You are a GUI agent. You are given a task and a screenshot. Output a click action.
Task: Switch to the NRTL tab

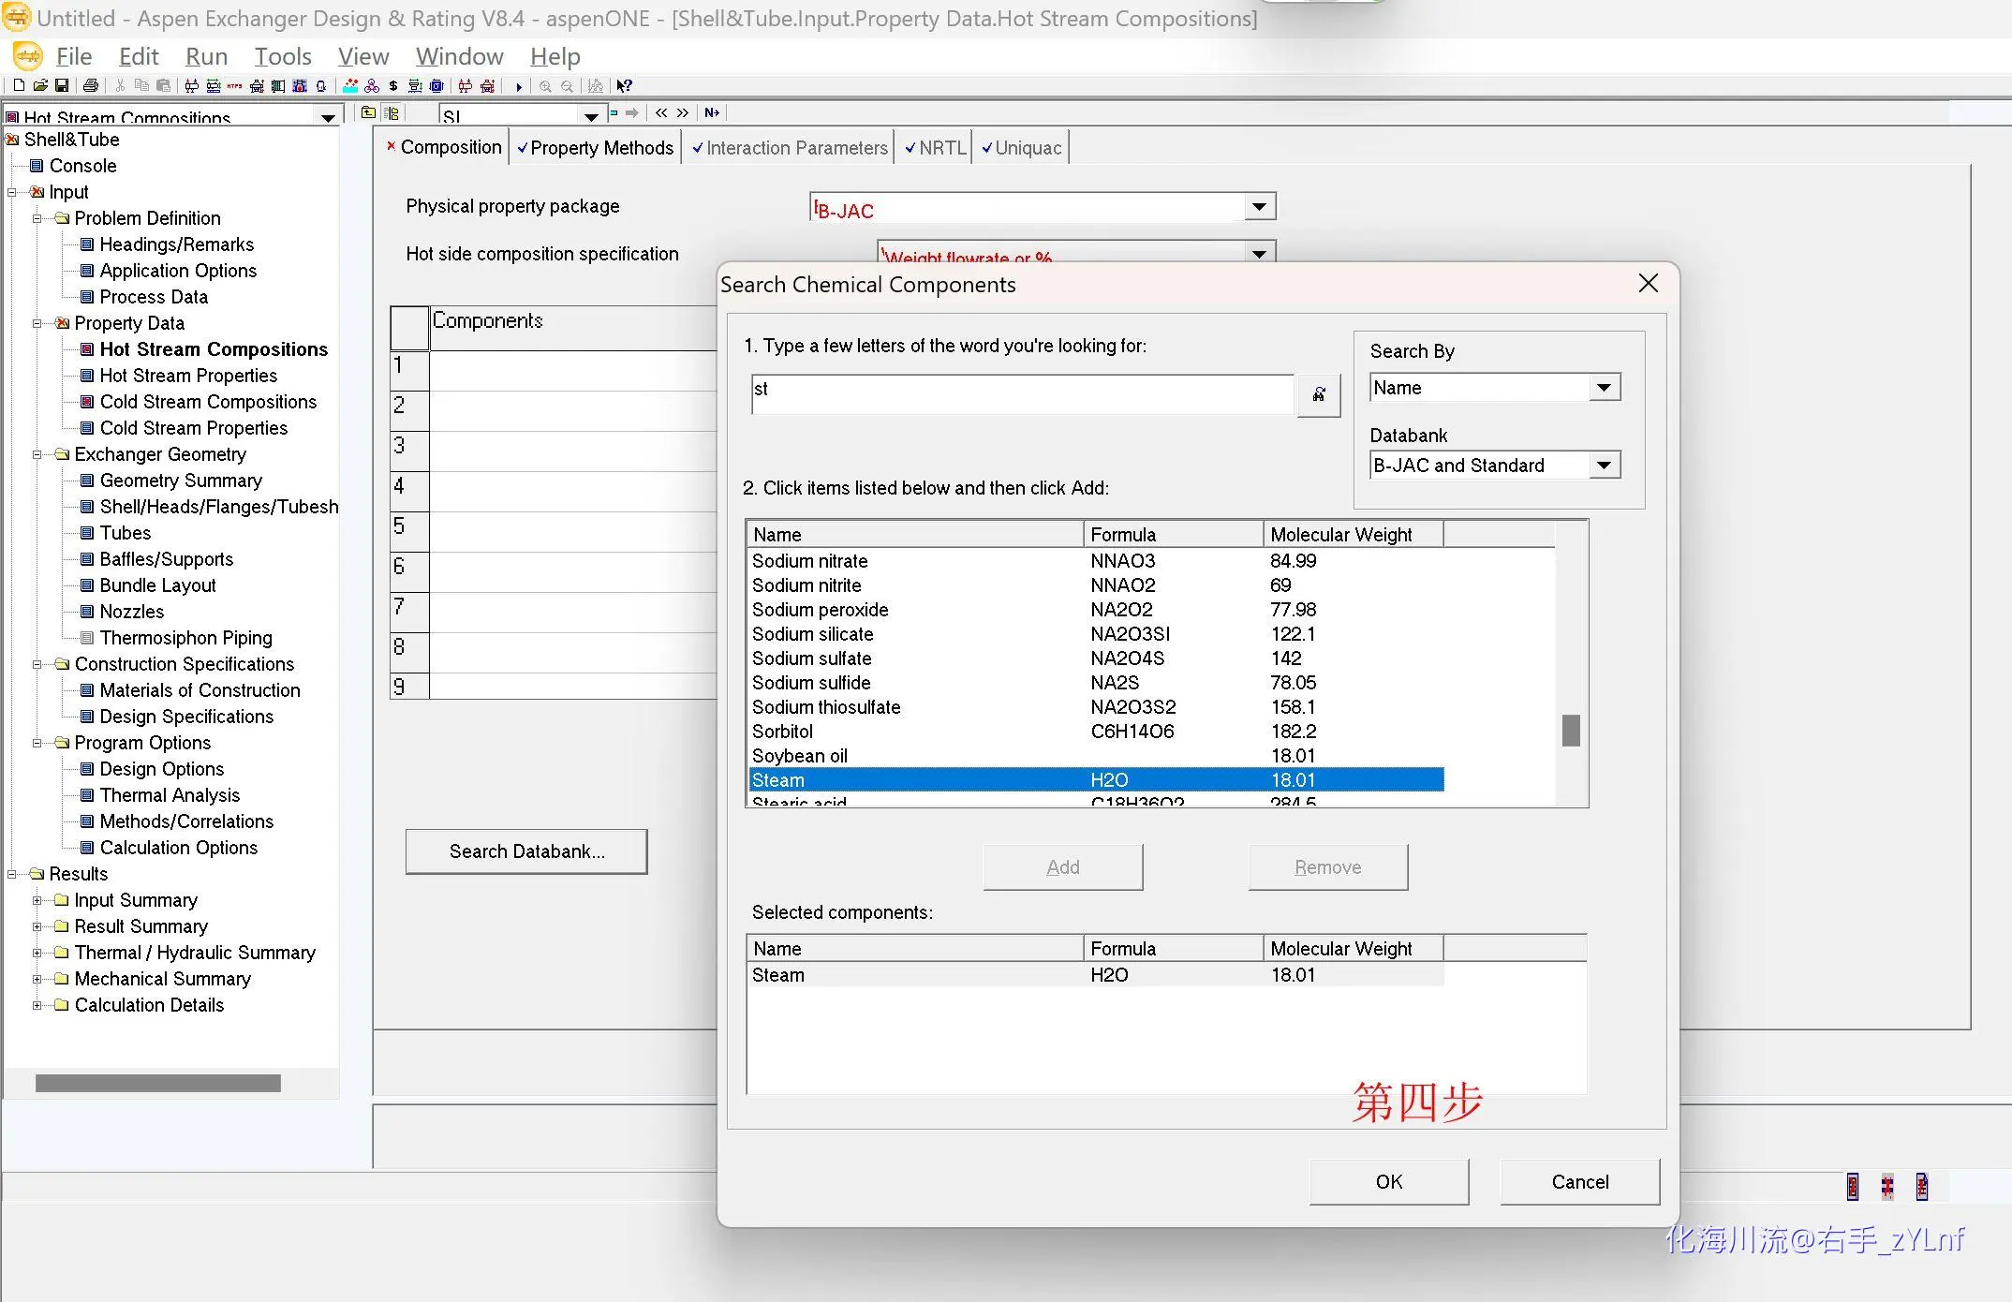[934, 148]
